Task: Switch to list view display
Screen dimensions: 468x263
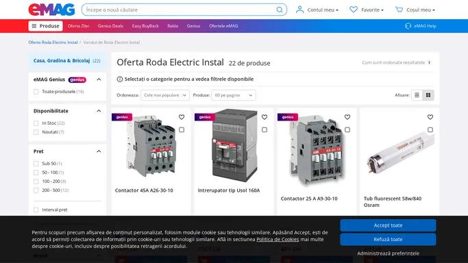Action: (x=417, y=95)
